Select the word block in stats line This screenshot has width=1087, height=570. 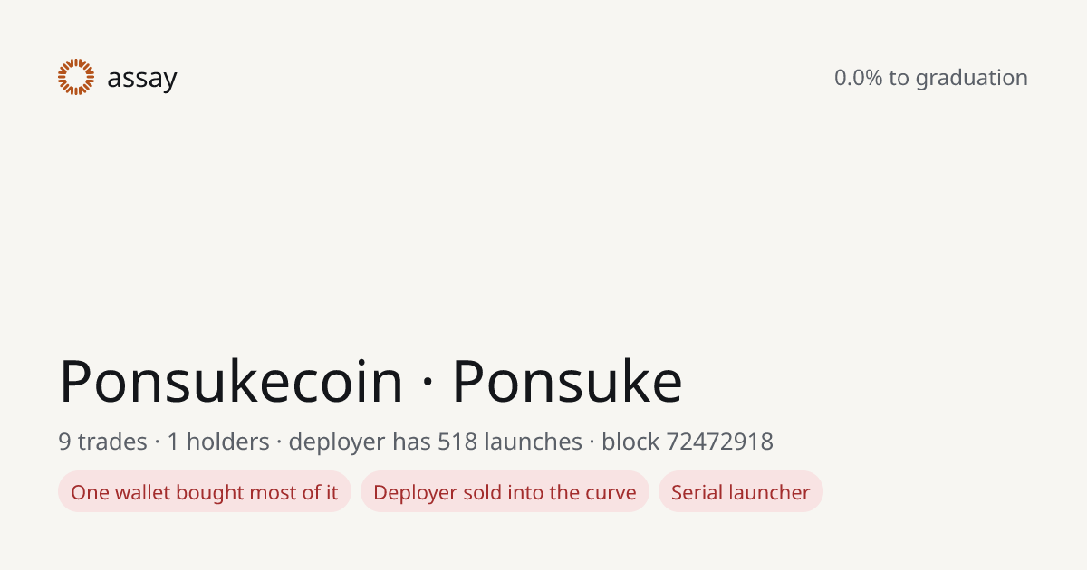(630, 442)
